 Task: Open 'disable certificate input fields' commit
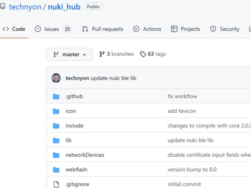pos(209,155)
